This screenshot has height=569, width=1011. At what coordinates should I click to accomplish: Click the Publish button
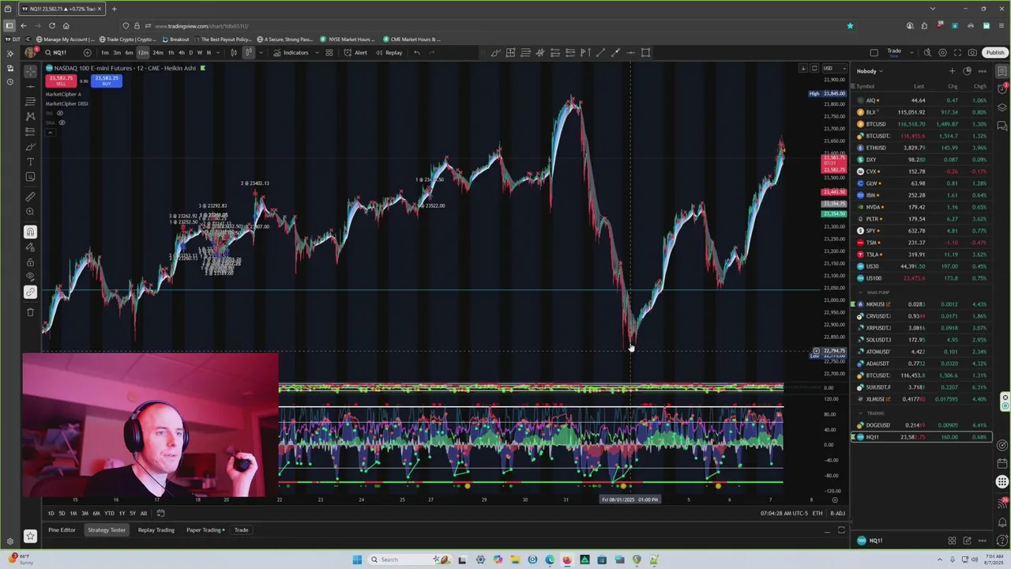pos(995,53)
